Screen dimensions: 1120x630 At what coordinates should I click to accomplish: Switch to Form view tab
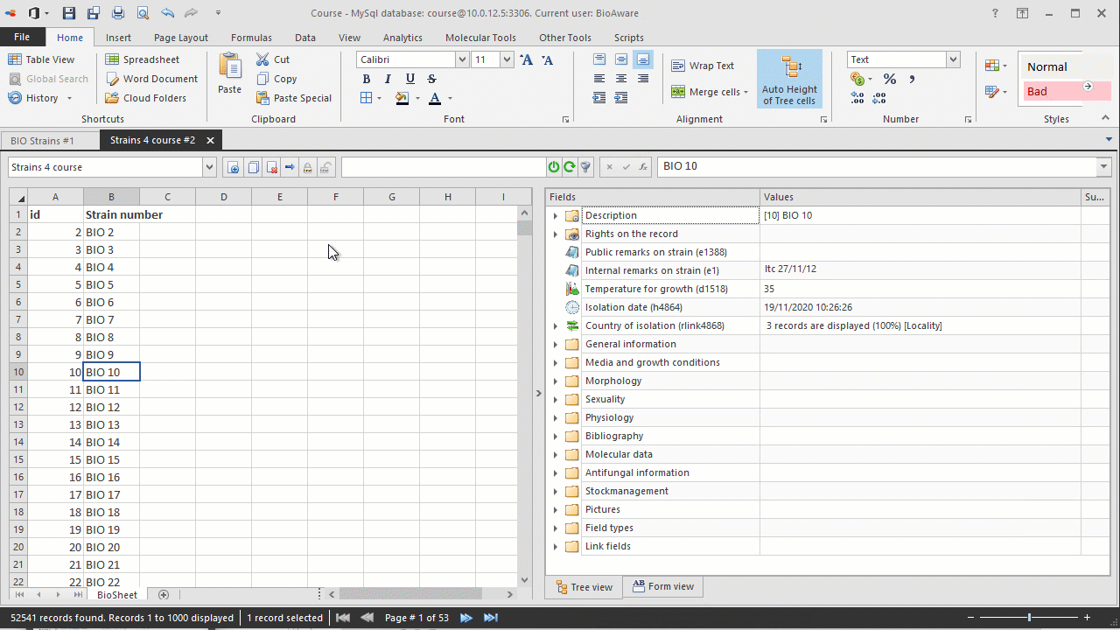tap(663, 586)
